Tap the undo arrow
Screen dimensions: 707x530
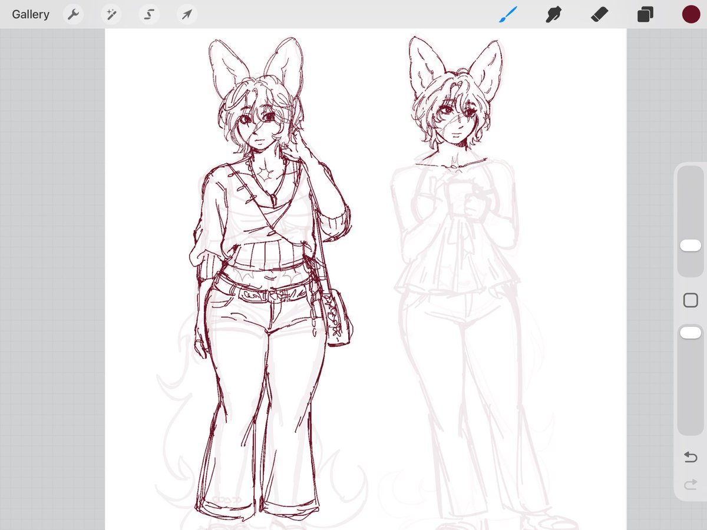tap(690, 457)
